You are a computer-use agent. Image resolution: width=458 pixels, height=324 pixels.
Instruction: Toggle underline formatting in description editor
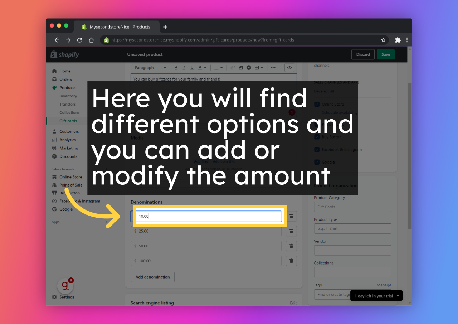(192, 67)
